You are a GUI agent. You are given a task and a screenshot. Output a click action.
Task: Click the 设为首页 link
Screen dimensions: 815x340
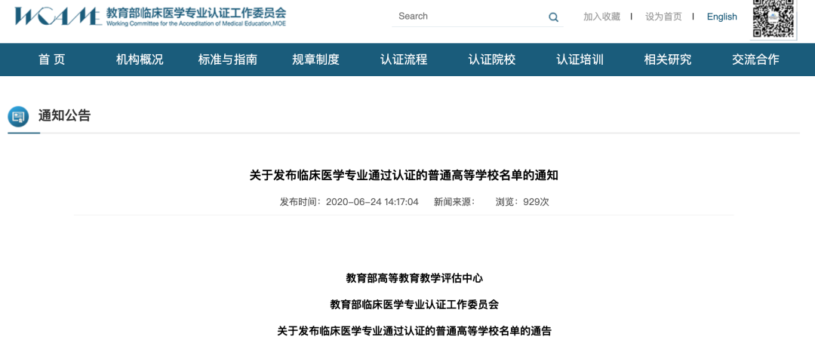[x=664, y=17]
